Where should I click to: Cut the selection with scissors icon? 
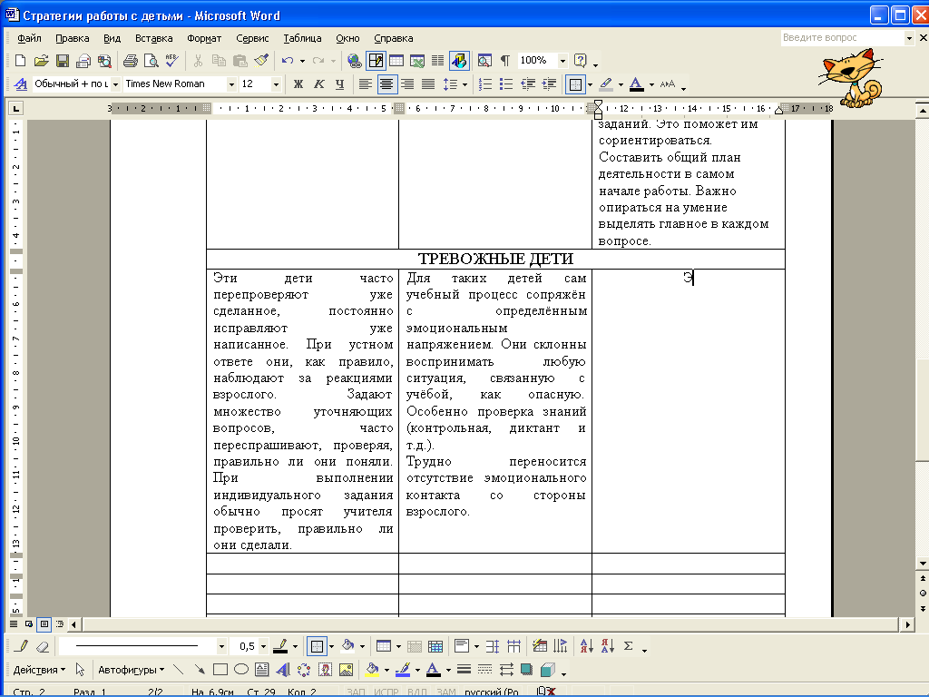[198, 61]
